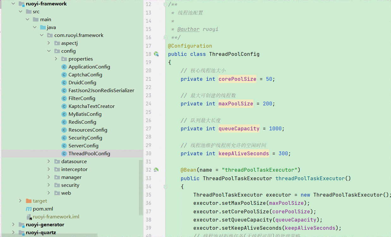
Task: Expand the aspectj package
Action: coord(49,43)
